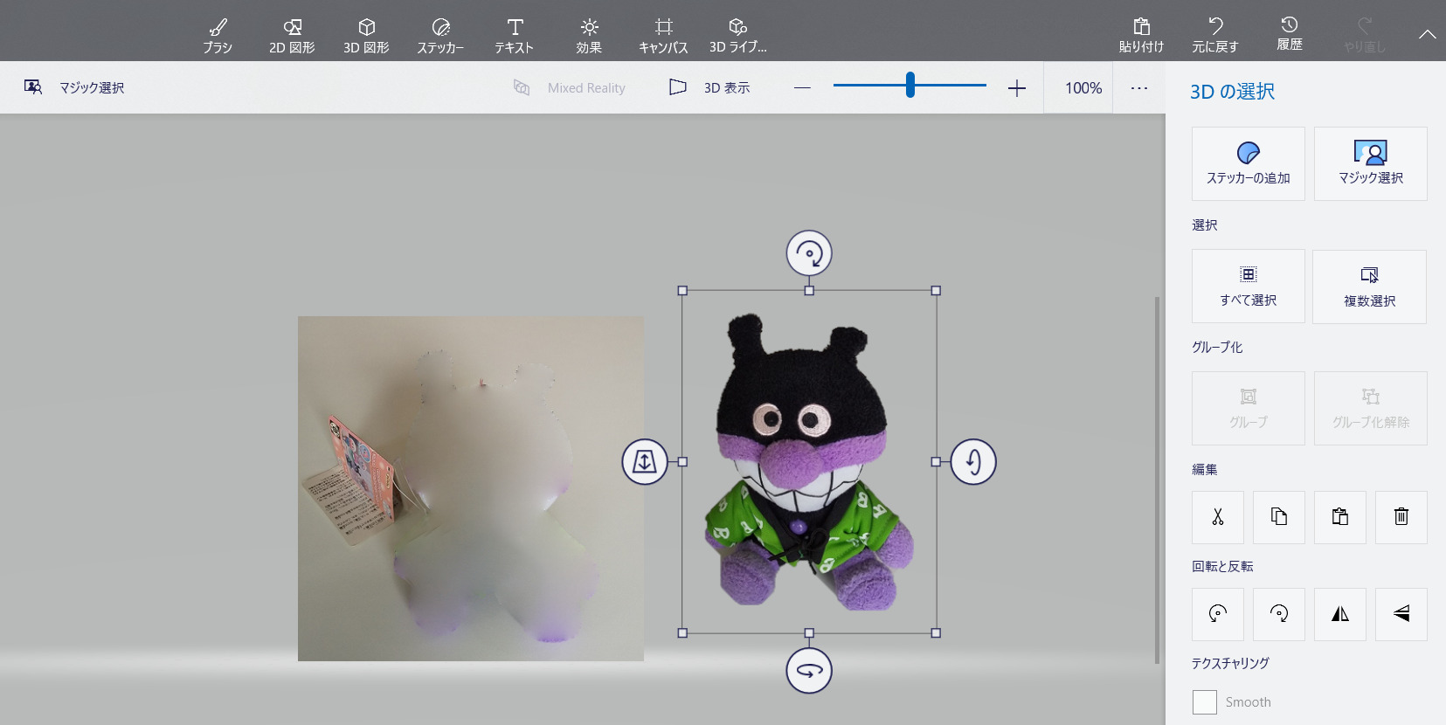Screen dimensions: 1446x725
Task: Click the top-right selection resize handle
Action: pos(936,291)
